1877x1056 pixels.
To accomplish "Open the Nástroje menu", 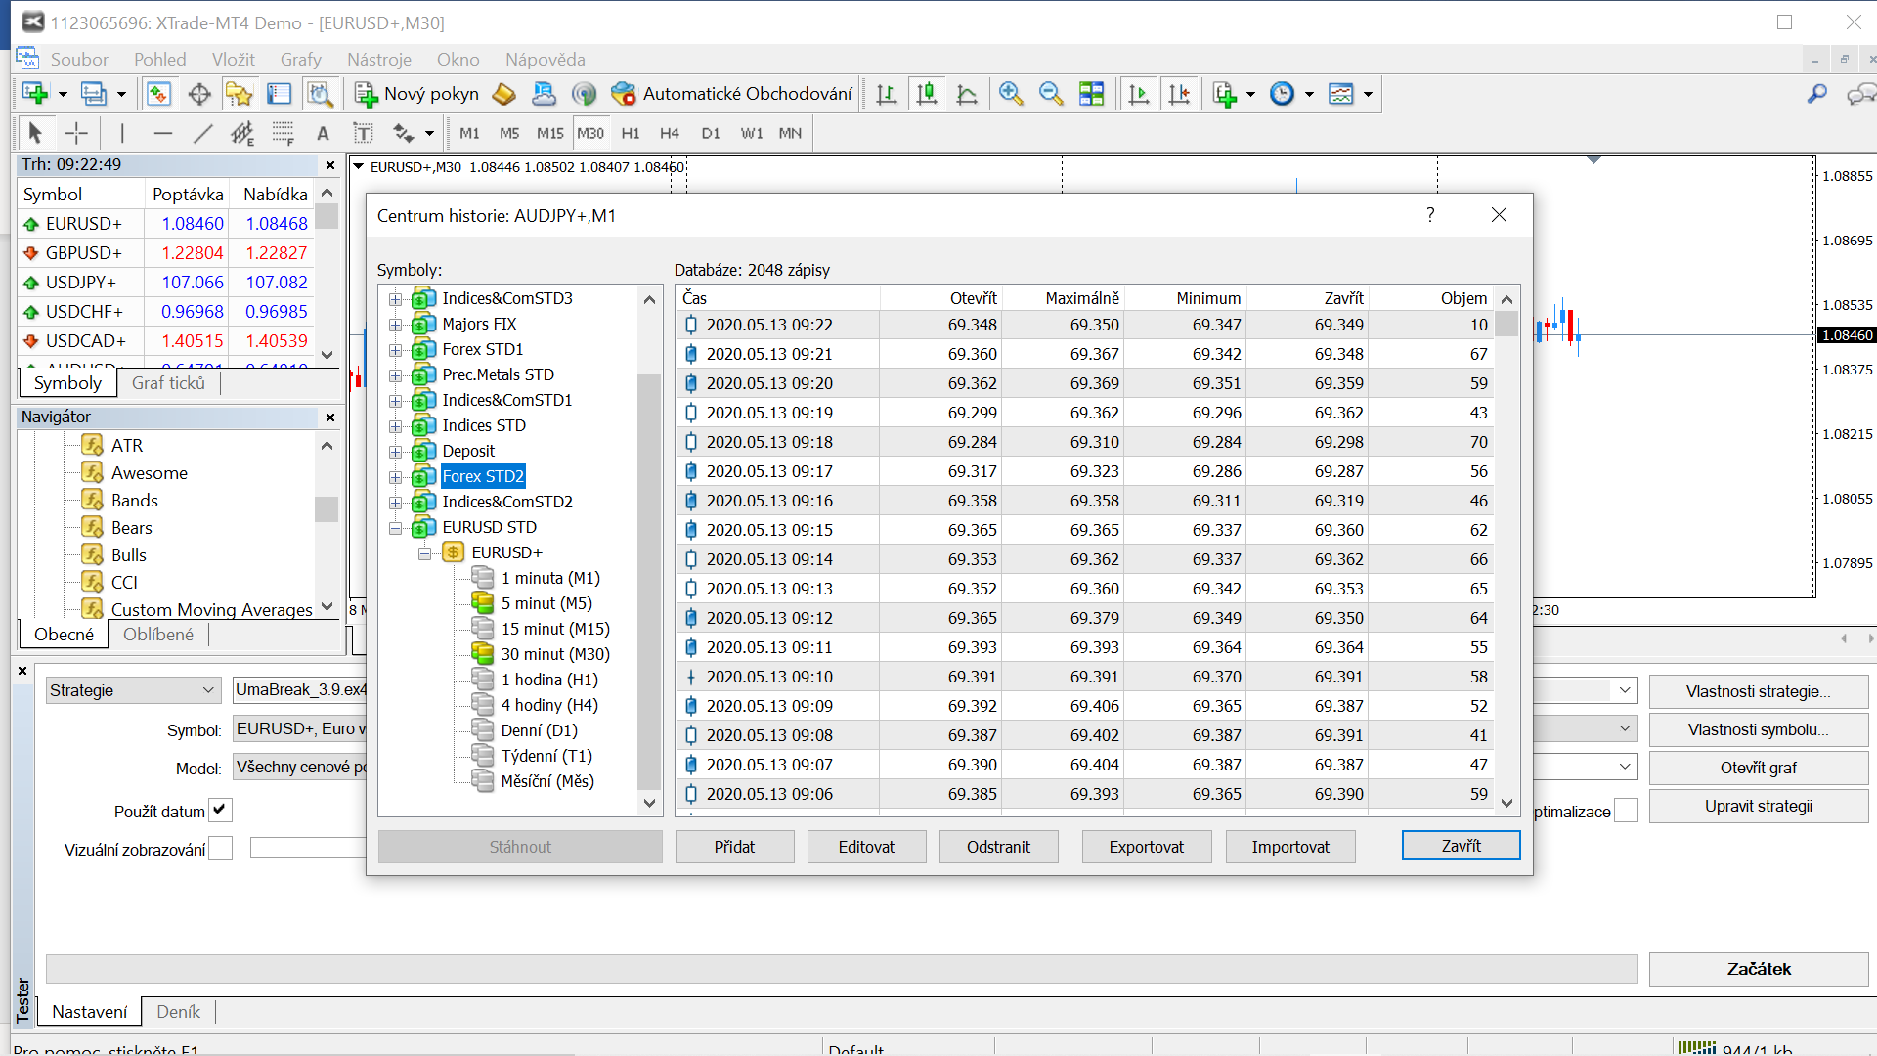I will [379, 60].
